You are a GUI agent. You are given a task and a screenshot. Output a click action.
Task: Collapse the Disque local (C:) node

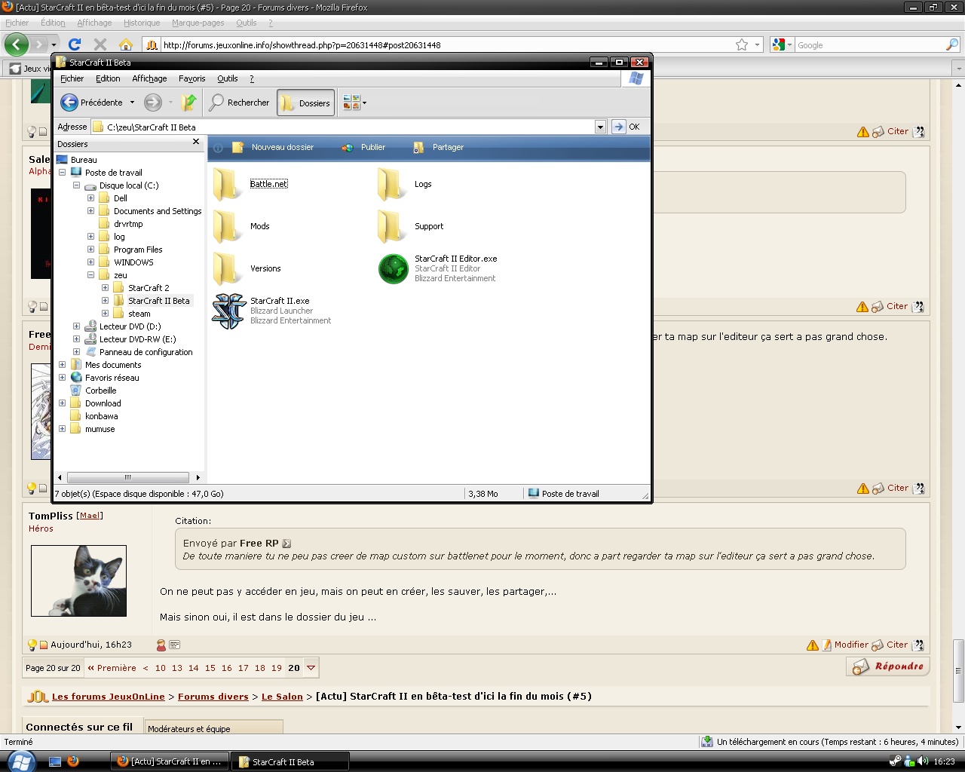[77, 185]
